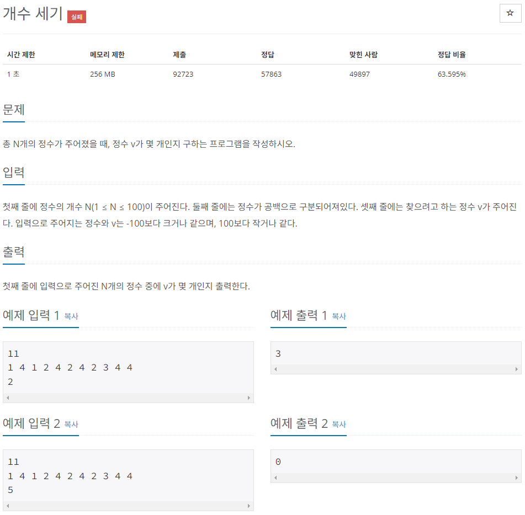Copy 예제 출력 1 using its 복사 link
This screenshot has width=525, height=515.
[x=338, y=318]
